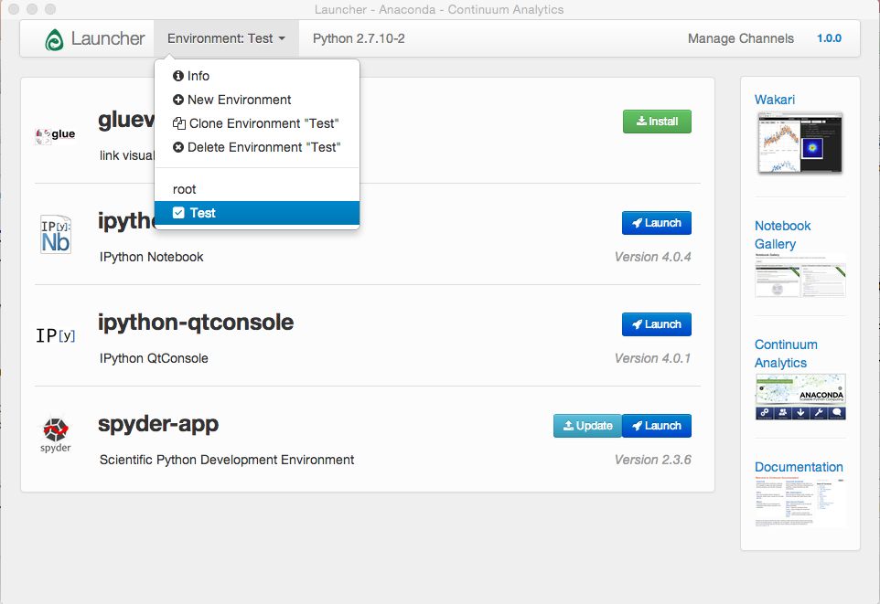This screenshot has width=880, height=604.
Task: Open the Wakari link
Action: tap(775, 100)
